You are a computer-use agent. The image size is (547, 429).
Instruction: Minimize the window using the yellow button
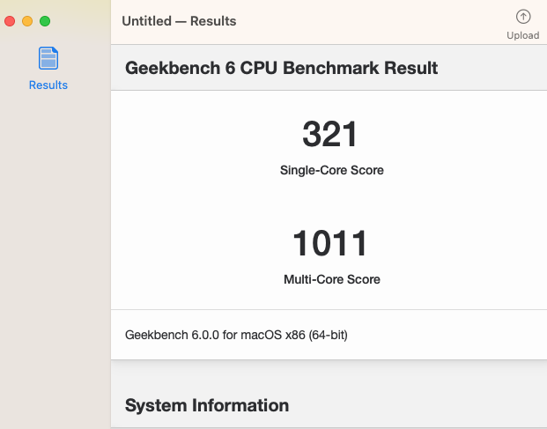tap(27, 20)
